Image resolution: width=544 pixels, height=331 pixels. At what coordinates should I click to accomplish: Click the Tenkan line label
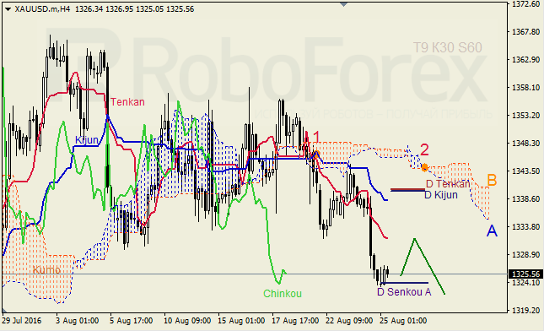point(127,102)
